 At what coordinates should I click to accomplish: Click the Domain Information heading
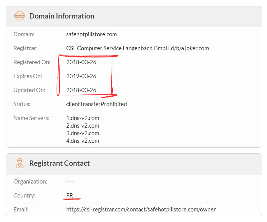(61, 16)
